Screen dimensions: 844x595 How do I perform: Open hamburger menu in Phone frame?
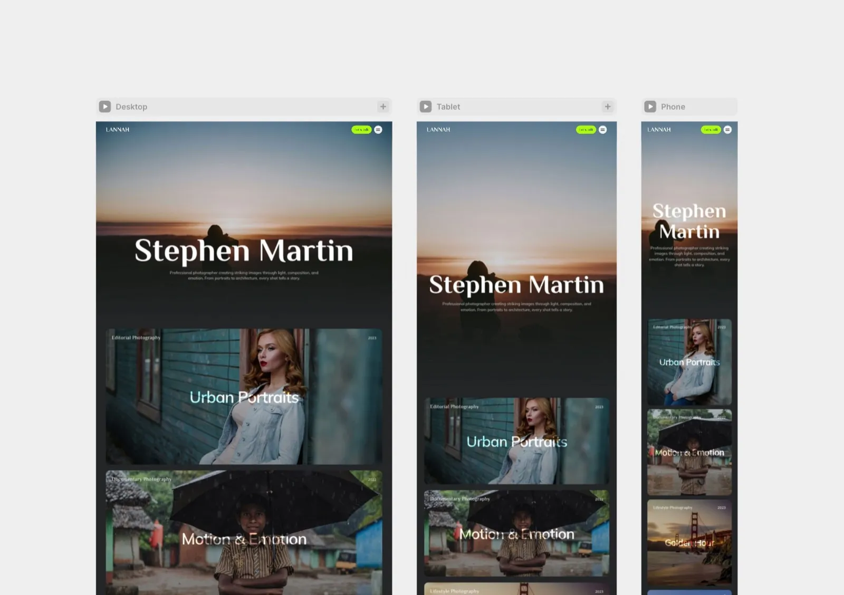click(x=727, y=130)
